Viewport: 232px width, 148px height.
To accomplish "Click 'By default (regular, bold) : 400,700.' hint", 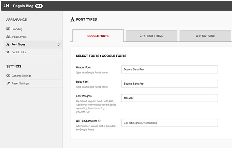I will pyautogui.click(x=95, y=101).
